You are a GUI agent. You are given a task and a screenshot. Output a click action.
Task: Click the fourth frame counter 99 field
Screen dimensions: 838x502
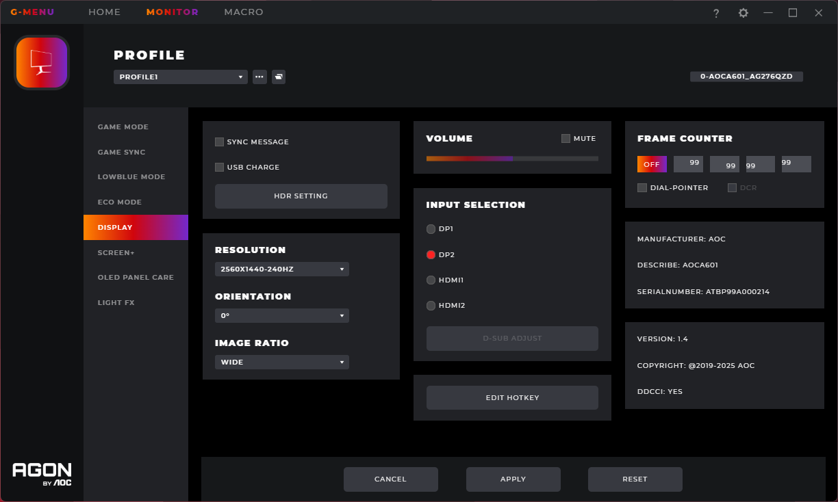click(x=796, y=164)
